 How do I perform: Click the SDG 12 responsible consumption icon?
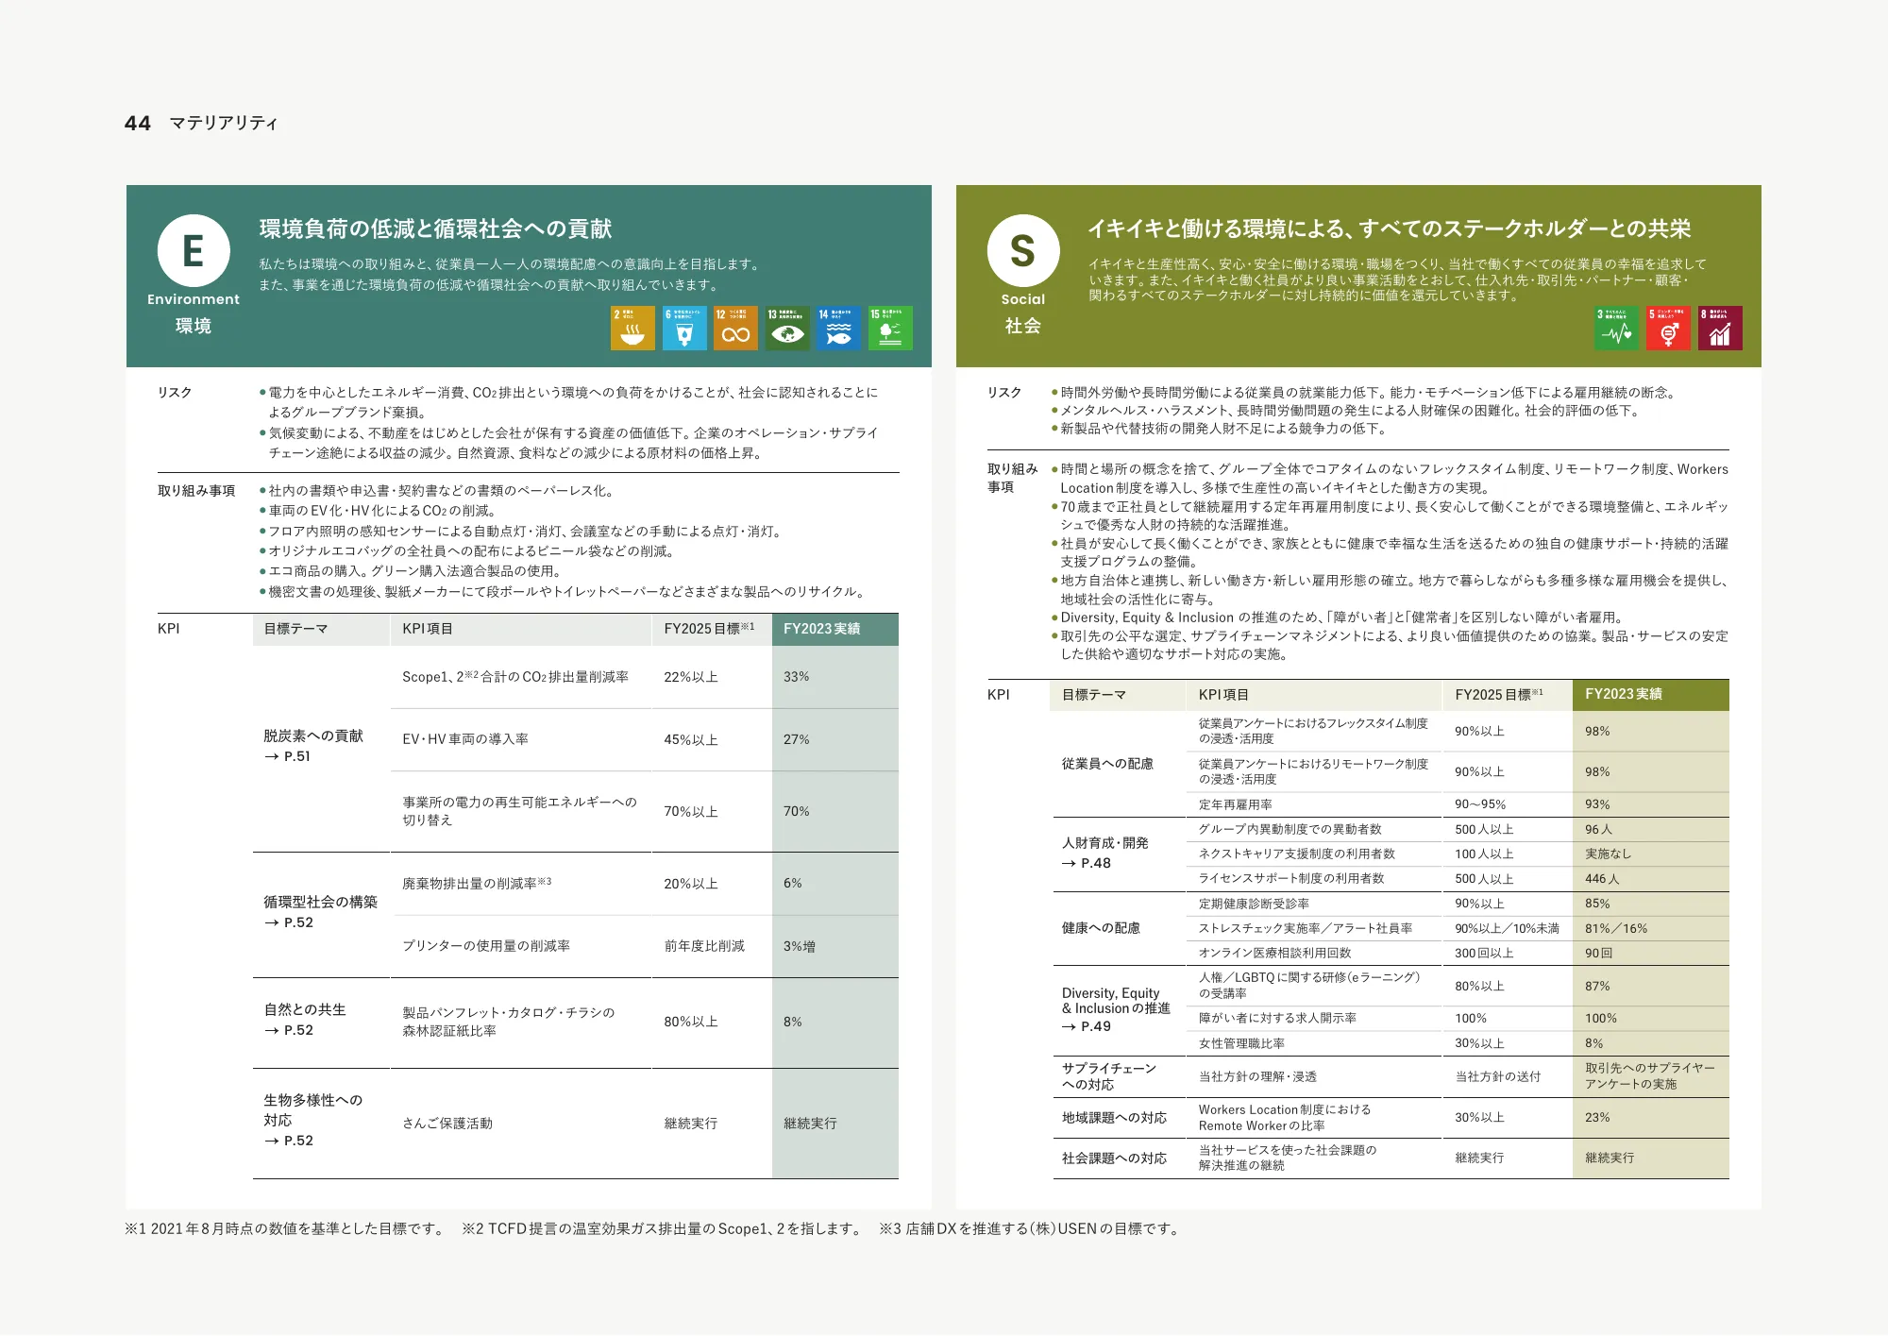(x=735, y=328)
